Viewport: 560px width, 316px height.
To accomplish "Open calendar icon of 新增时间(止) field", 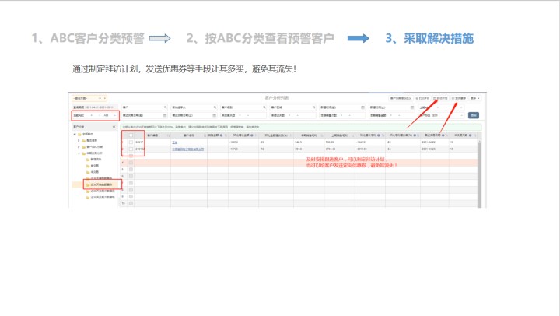I will 412,107.
